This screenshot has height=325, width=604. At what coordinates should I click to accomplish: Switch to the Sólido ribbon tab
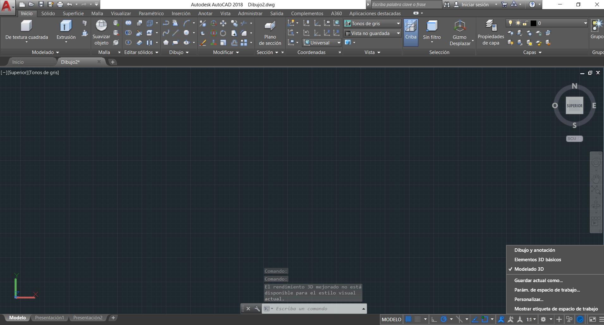click(x=48, y=13)
